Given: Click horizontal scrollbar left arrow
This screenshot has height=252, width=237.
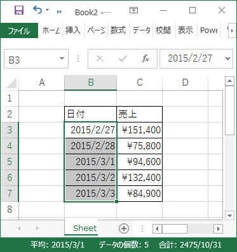Looking at the screenshot, I should [x=157, y=229].
